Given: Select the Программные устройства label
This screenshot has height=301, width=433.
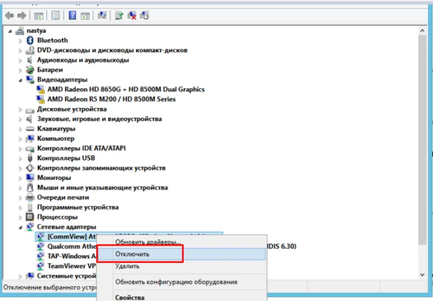Looking at the screenshot, I should 78,207.
